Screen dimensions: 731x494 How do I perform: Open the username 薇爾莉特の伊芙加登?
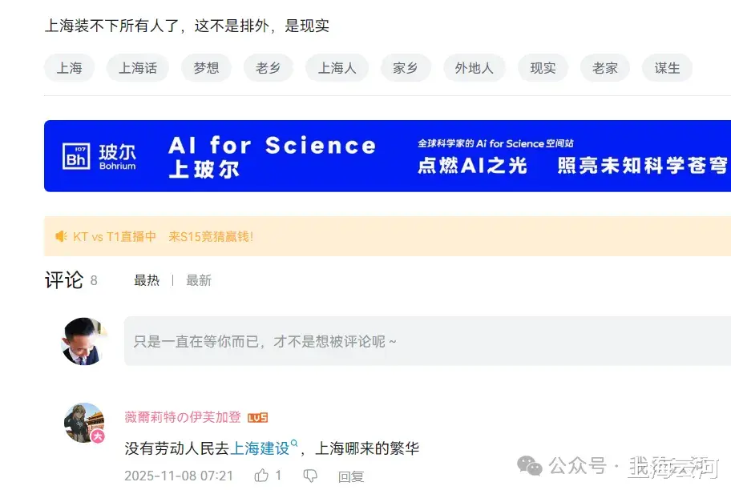183,417
